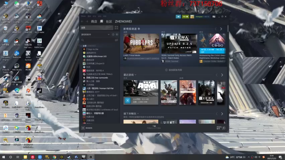
Task: Open friends and chat icon at bottom right
Action: pos(224,128)
